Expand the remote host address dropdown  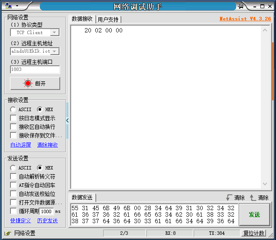[55, 51]
